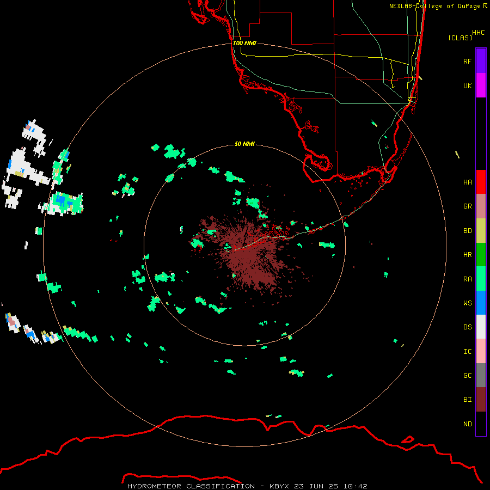
Task: Click the RA legend label
Action: click(x=467, y=279)
